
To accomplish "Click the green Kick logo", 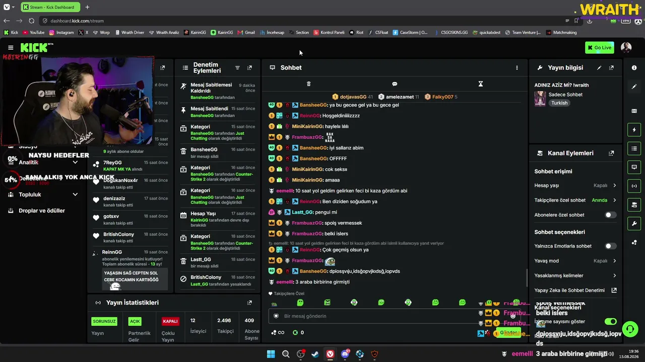I will [34, 48].
